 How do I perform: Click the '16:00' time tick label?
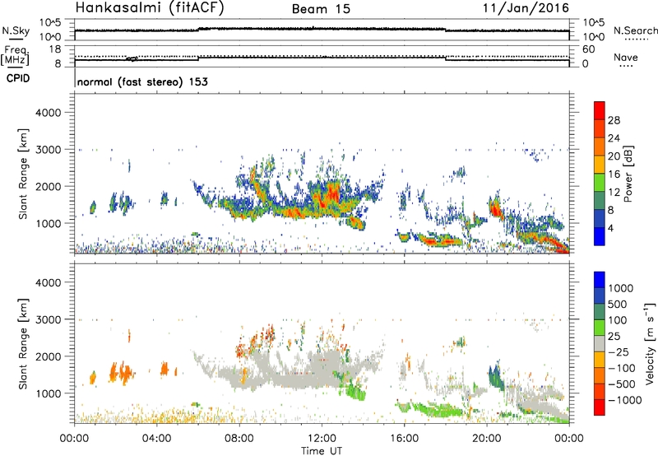coord(404,439)
